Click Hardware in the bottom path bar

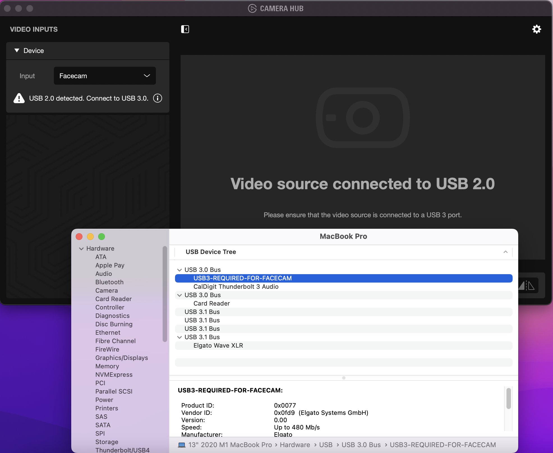(x=295, y=445)
